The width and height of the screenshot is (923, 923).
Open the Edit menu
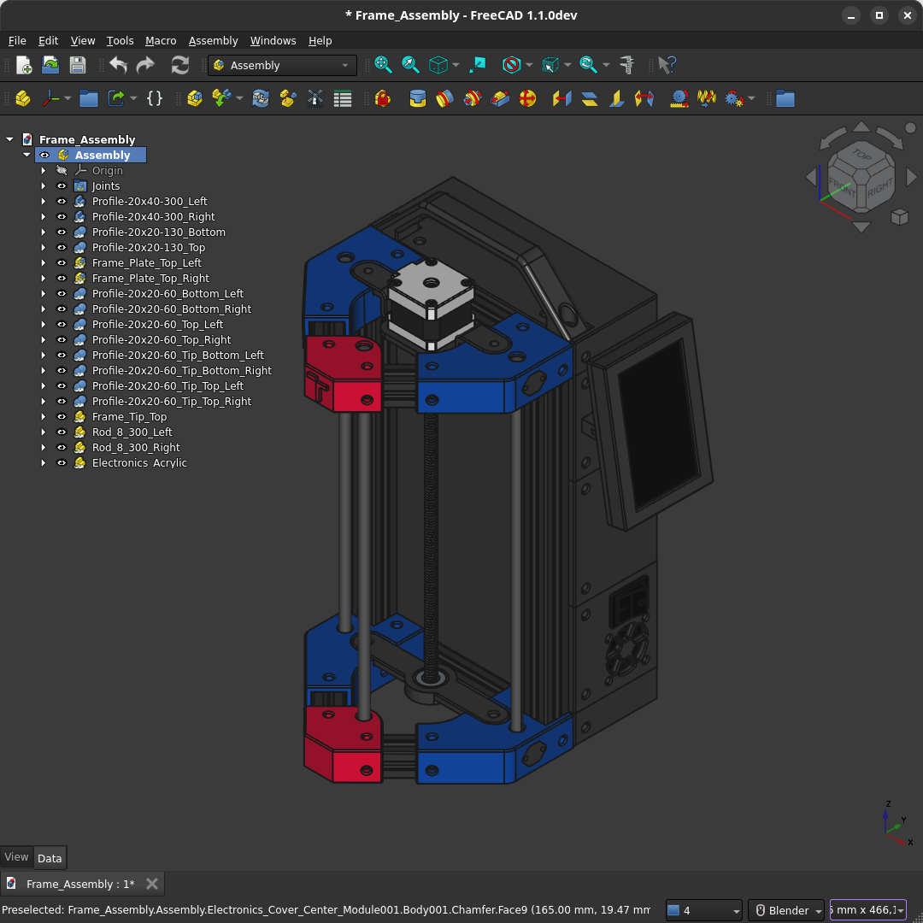[x=48, y=41]
